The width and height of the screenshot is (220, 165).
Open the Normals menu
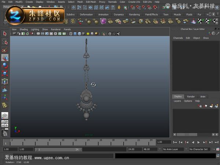tap(113, 2)
